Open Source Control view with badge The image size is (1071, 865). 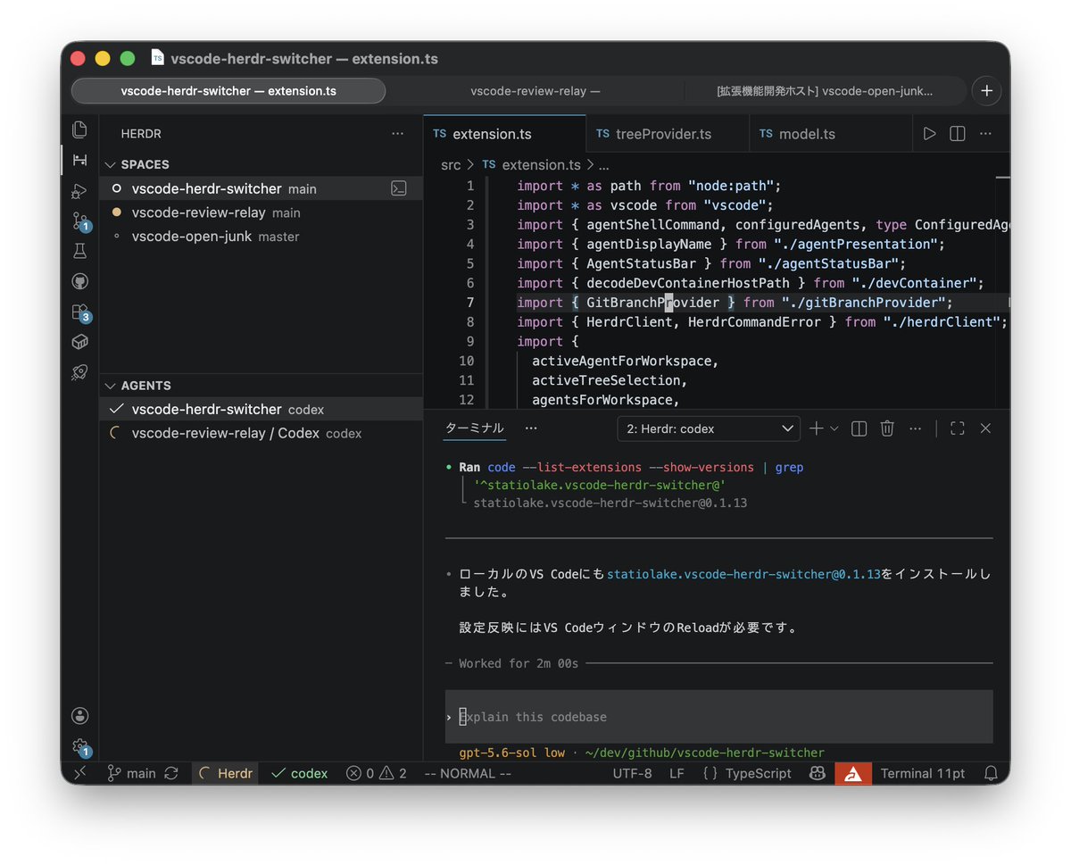coord(79,221)
